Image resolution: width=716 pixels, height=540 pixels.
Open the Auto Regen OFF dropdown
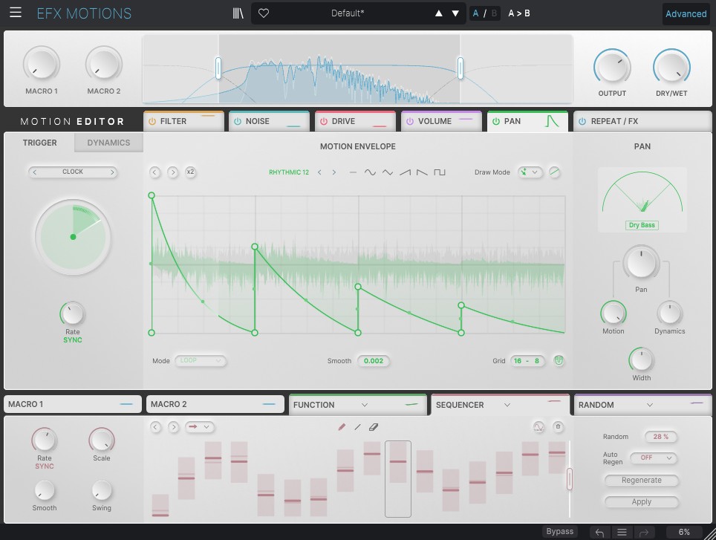point(653,458)
